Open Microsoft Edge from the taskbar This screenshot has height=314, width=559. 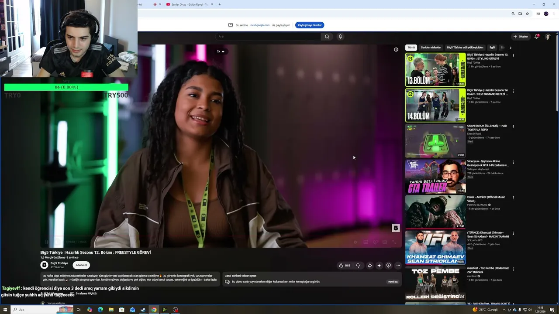(x=100, y=310)
